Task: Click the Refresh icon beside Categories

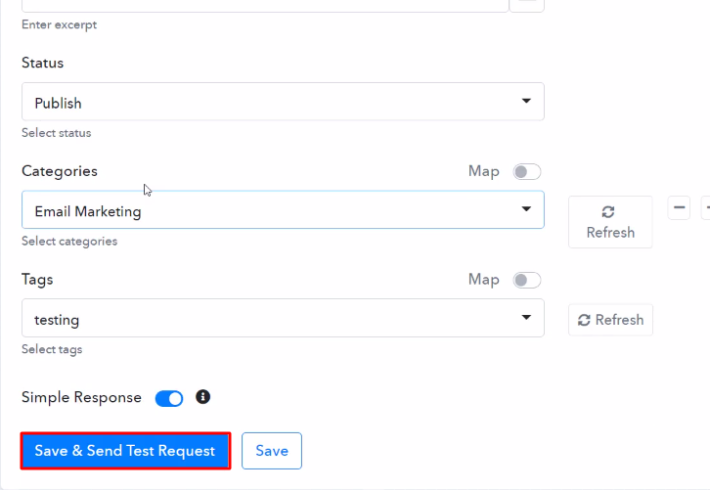Action: click(608, 211)
